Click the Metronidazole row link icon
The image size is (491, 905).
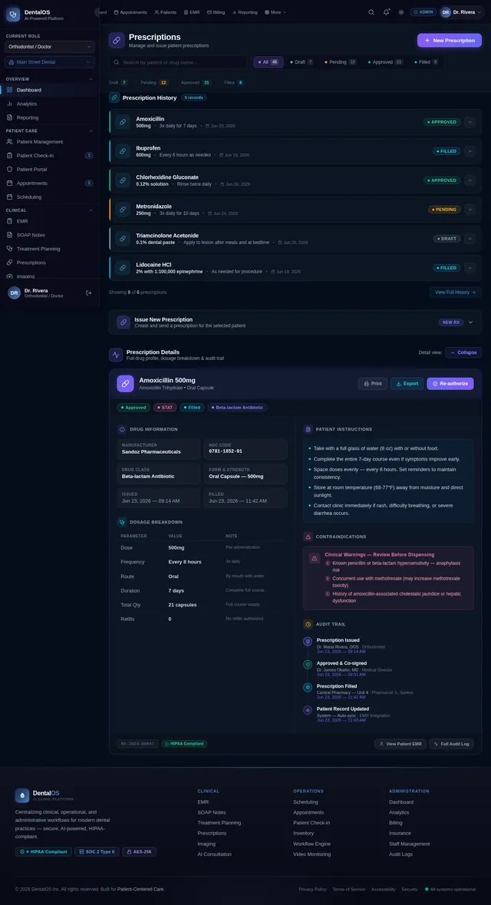pyautogui.click(x=122, y=210)
